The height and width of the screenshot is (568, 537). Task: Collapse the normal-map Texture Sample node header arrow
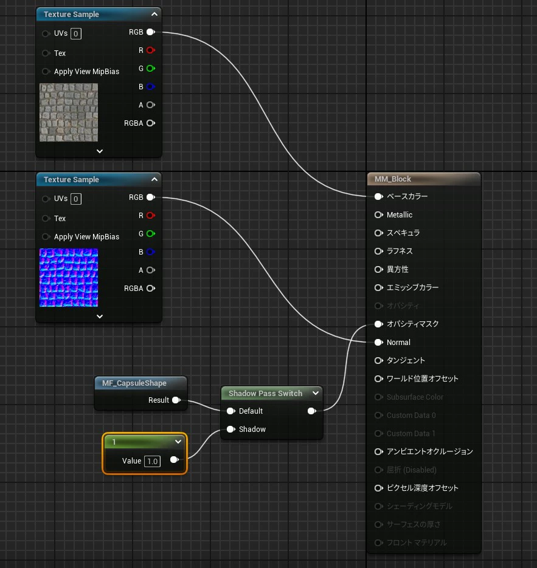(154, 179)
